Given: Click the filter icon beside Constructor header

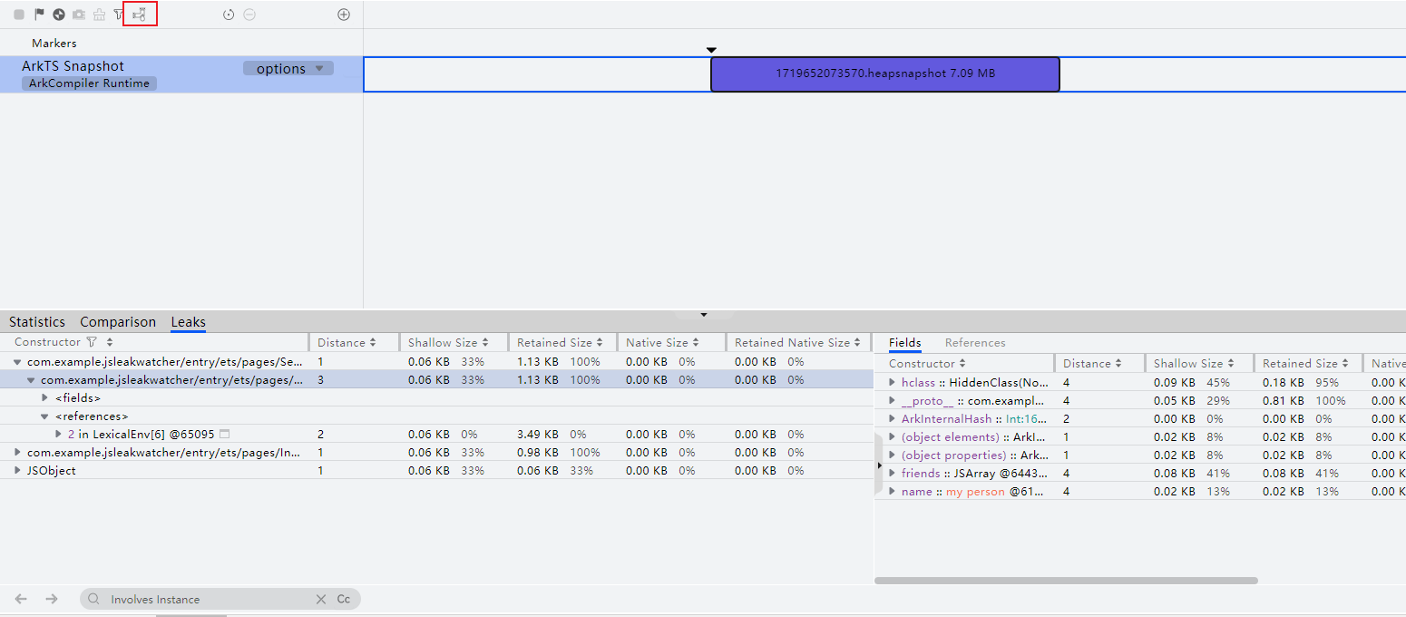Looking at the screenshot, I should tap(92, 342).
